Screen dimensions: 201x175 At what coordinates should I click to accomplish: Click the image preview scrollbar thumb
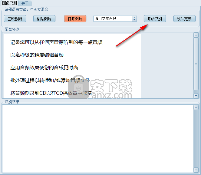tap(196, 64)
